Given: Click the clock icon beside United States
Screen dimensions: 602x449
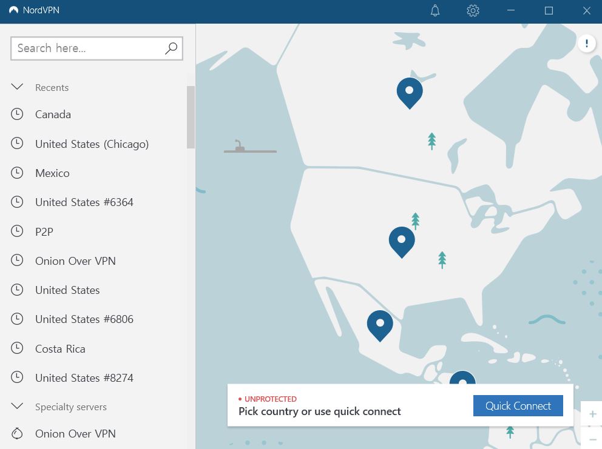Looking at the screenshot, I should click(17, 290).
